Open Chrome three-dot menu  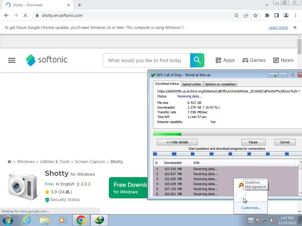click(296, 15)
